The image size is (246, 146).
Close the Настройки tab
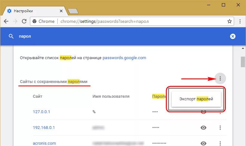pos(61,11)
